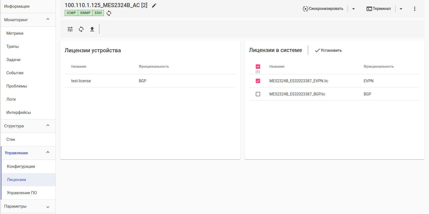Viewport: 429px width, 214px height.
Task: Go to Управление ПО menu item
Action: coord(22,193)
